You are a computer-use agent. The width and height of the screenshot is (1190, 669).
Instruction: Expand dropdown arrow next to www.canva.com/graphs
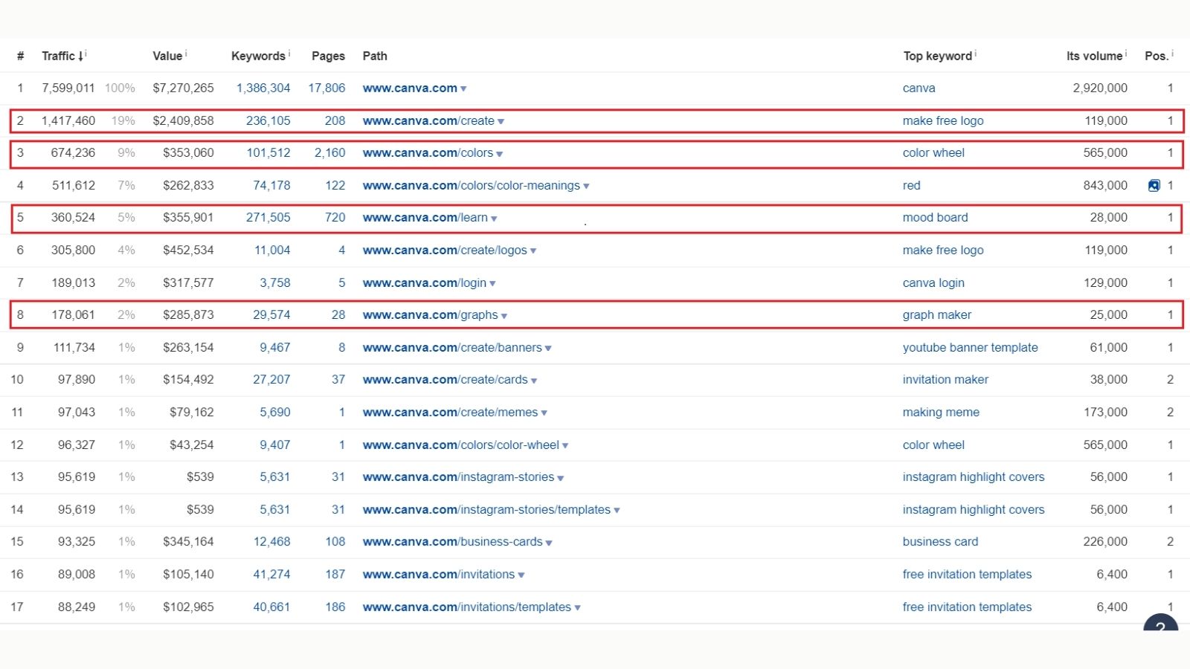[504, 316]
